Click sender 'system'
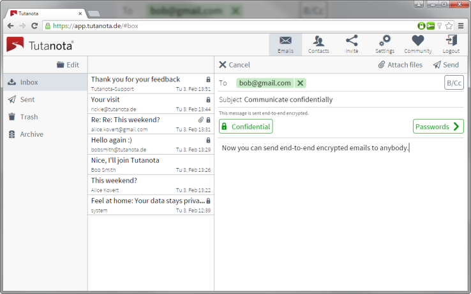Screen dimensions: 471x294 click(99, 211)
